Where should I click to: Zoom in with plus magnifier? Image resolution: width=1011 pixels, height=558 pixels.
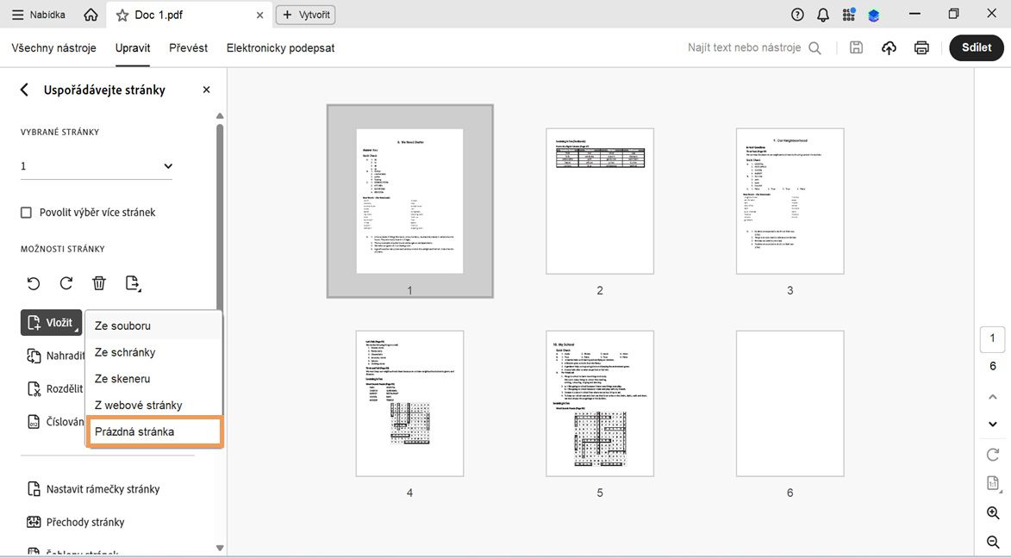(993, 513)
